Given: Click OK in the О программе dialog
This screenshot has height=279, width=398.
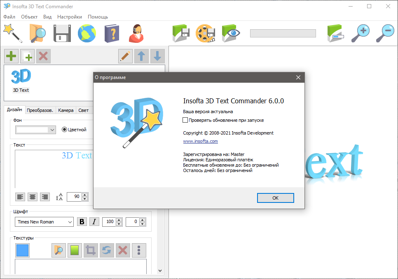Looking at the screenshot, I should click(275, 198).
